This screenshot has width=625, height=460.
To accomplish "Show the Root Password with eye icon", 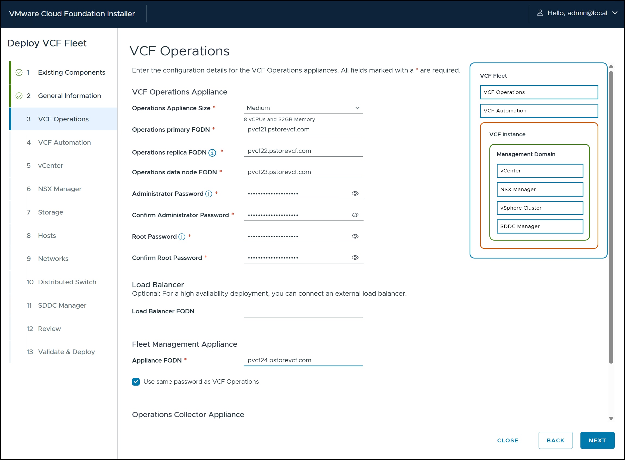I will click(x=355, y=237).
